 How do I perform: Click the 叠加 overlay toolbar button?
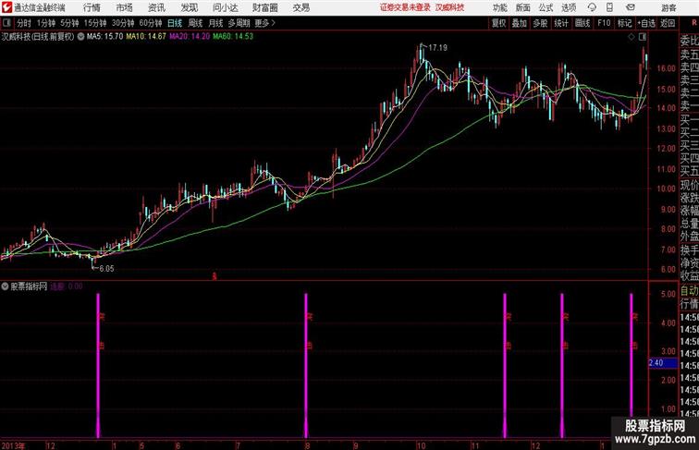(520, 23)
